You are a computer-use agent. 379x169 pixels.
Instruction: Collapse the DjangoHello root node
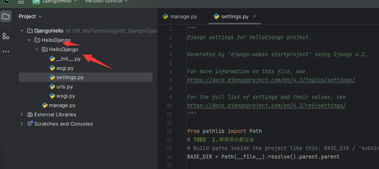click(22, 31)
